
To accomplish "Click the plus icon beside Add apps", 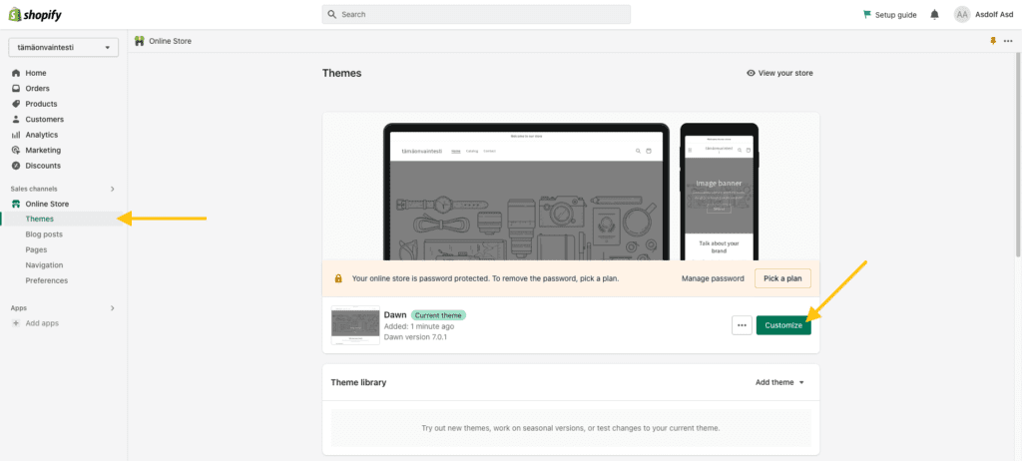I will click(x=16, y=323).
